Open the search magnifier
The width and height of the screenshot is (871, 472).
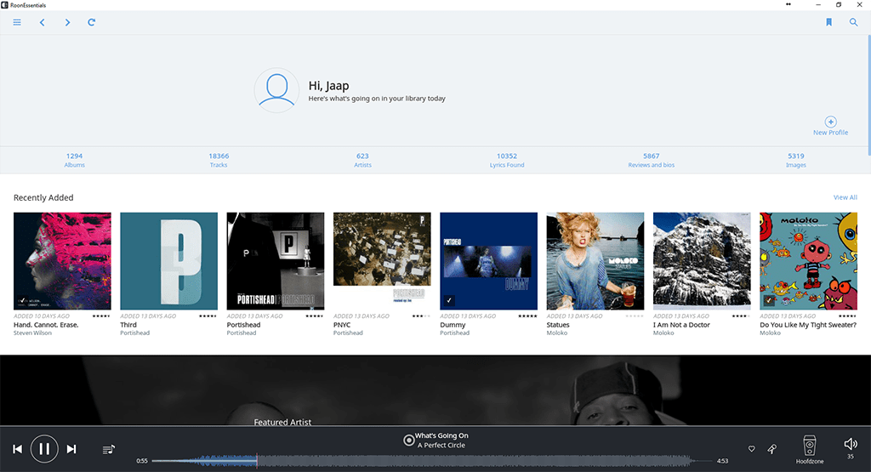tap(854, 22)
